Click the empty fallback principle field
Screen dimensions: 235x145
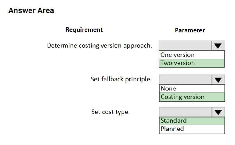185,79
